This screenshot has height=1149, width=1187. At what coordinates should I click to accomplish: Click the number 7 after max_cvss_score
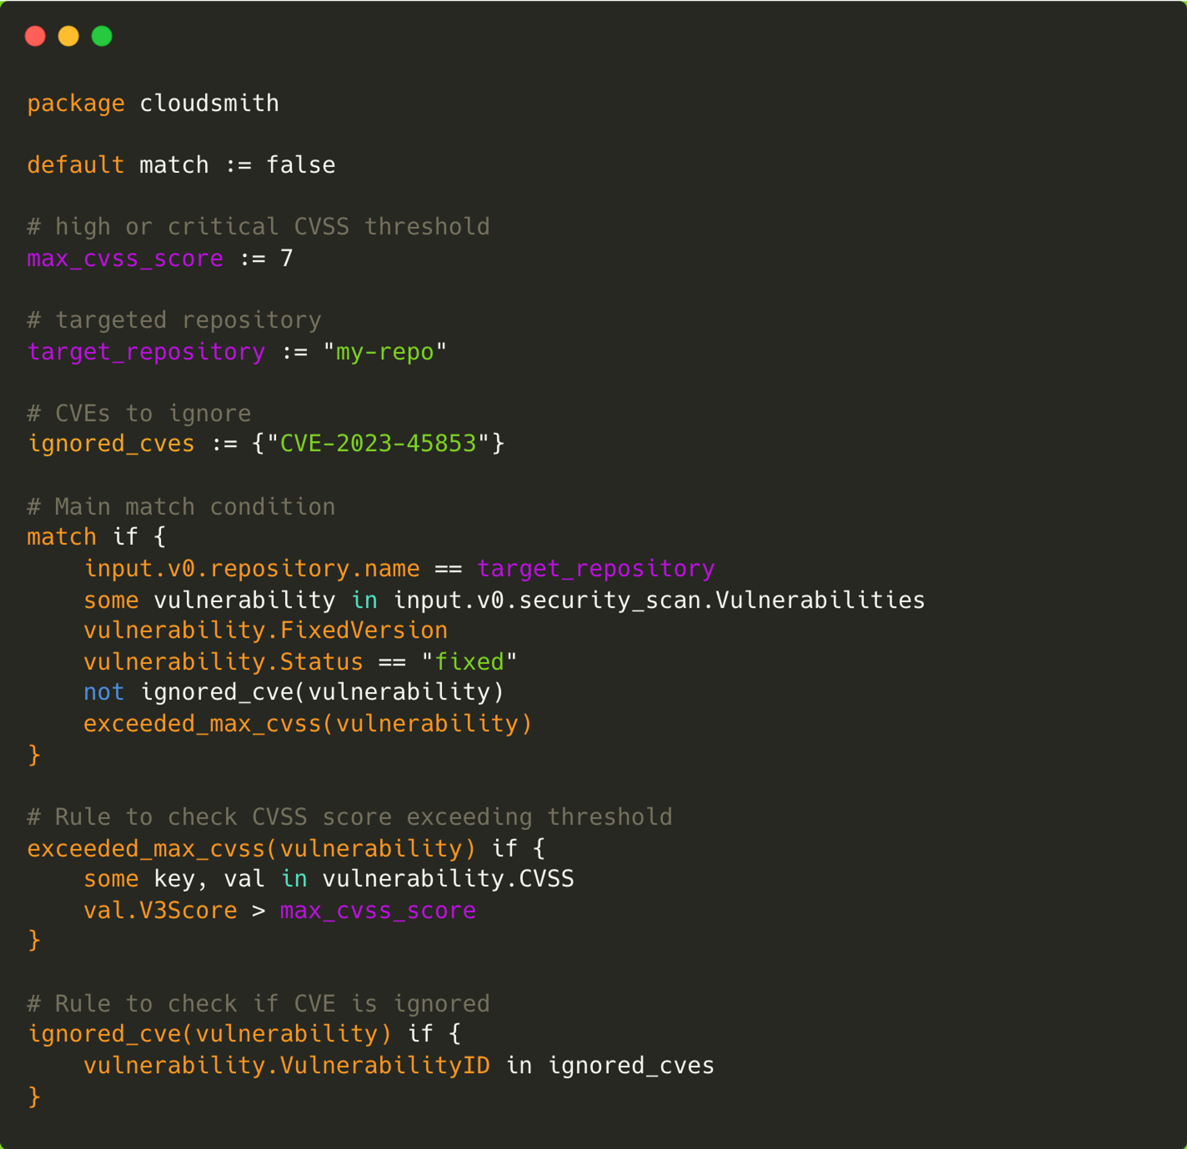(287, 258)
